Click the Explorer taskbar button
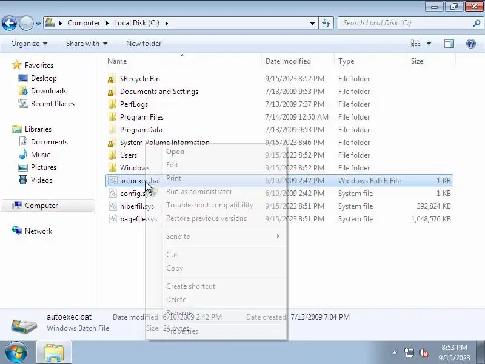 click(54, 352)
